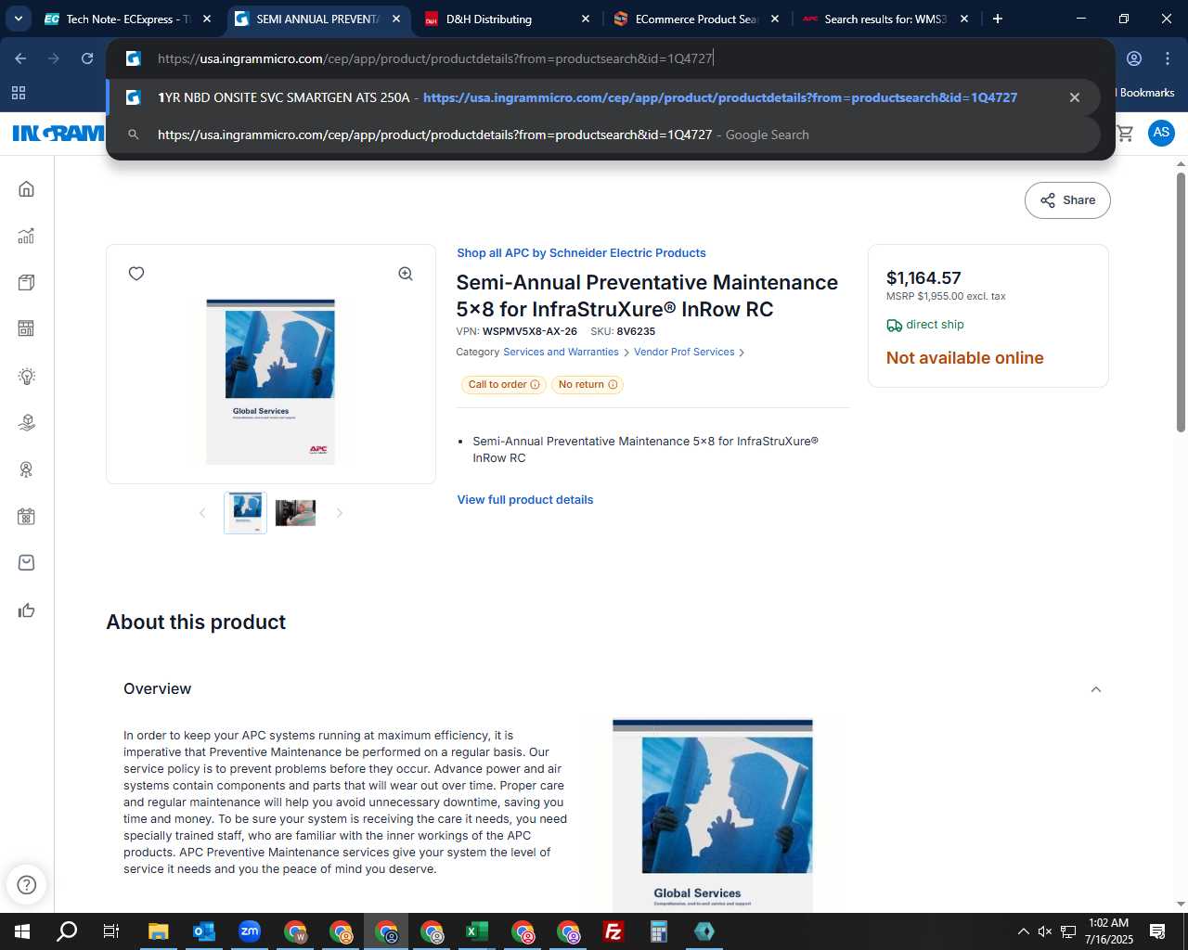
Task: Open the Chrome apps grid icon
Action: click(x=19, y=93)
